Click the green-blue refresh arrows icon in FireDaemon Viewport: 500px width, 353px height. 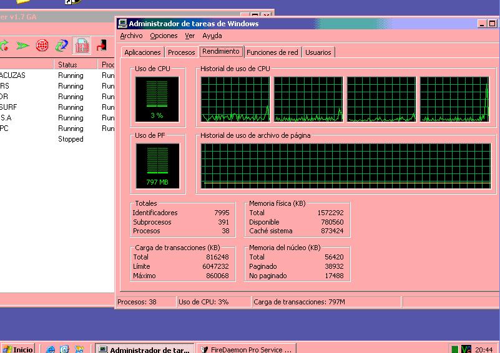pyautogui.click(x=62, y=46)
